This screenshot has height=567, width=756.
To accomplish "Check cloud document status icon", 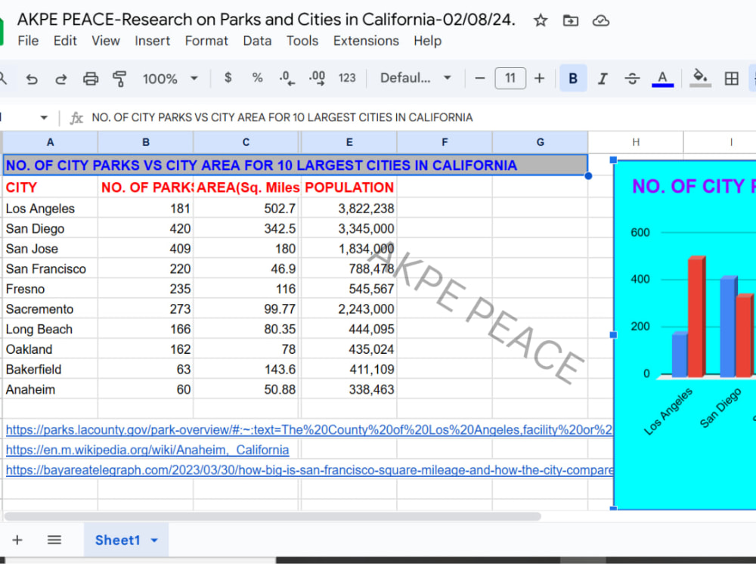I will point(601,20).
